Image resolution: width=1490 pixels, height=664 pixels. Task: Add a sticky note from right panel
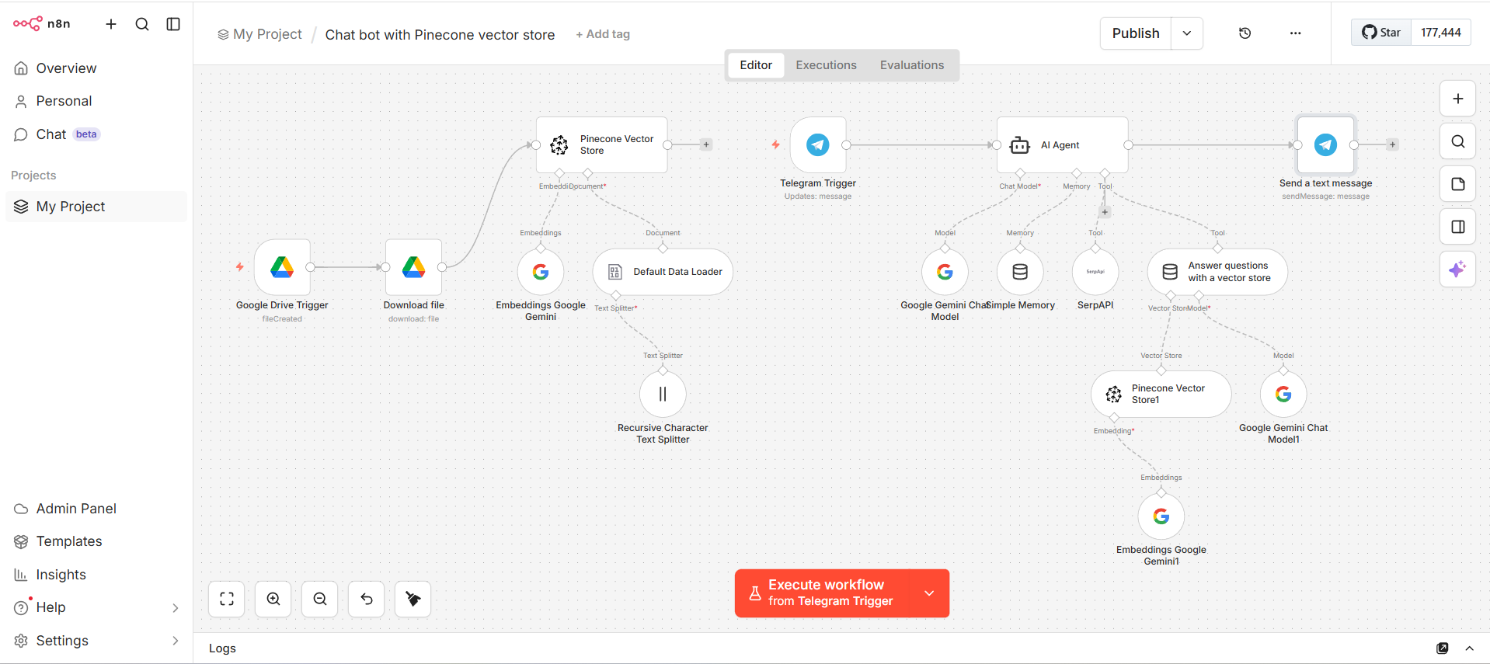pyautogui.click(x=1458, y=184)
